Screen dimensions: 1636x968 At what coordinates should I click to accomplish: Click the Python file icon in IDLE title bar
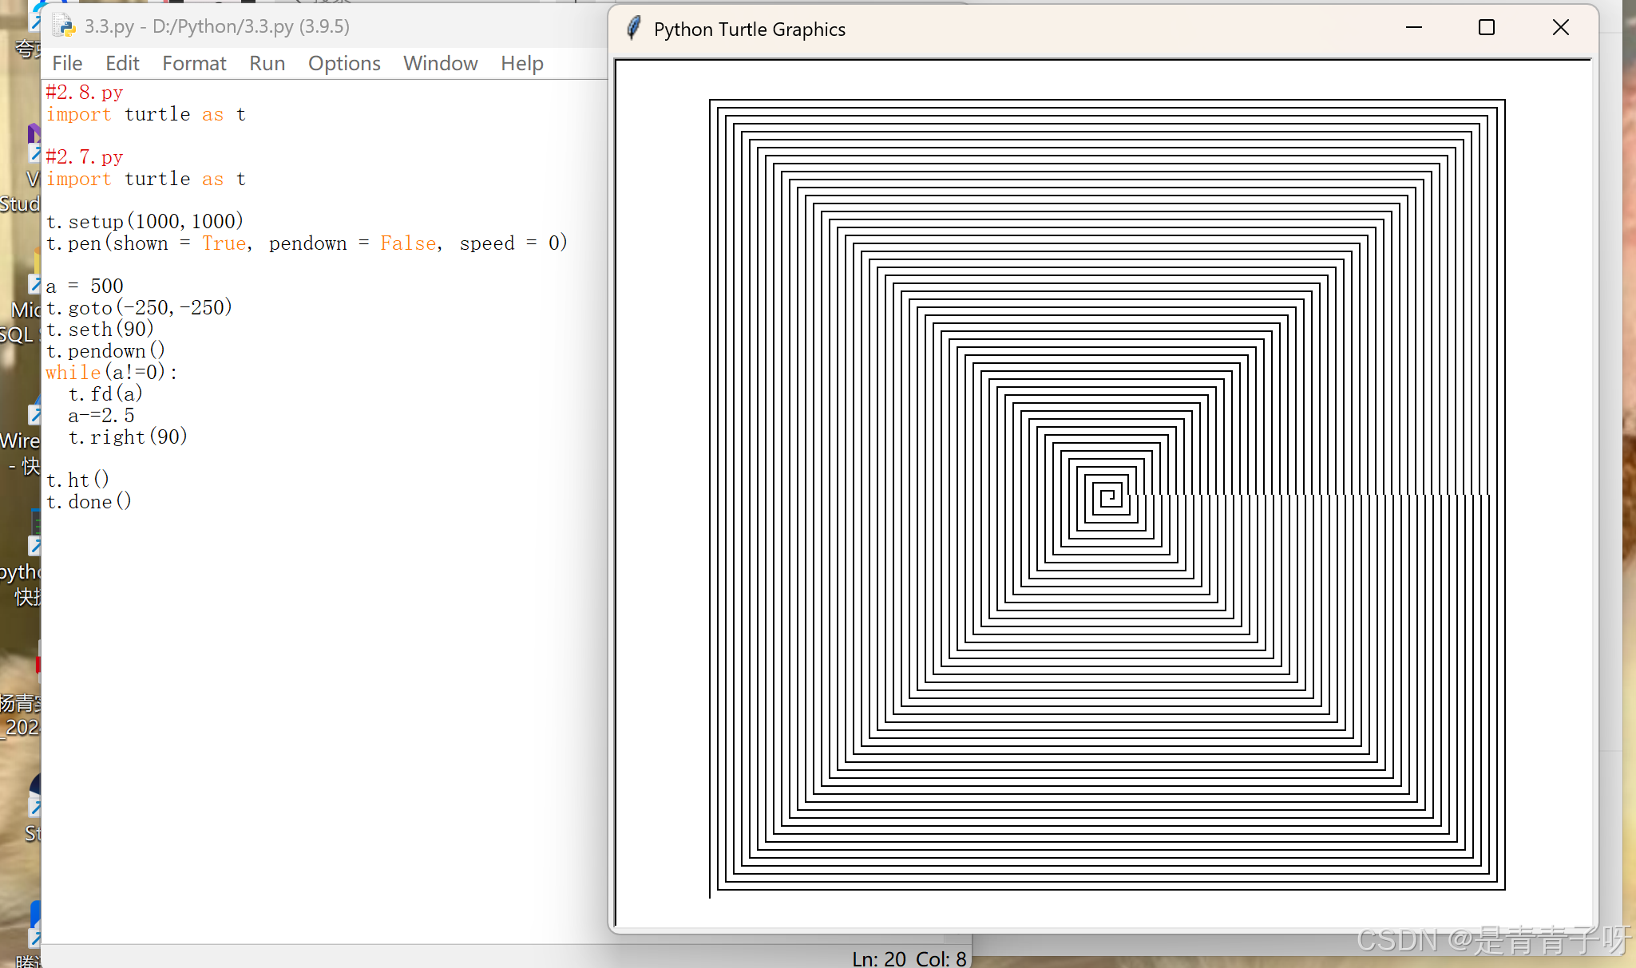click(x=63, y=26)
